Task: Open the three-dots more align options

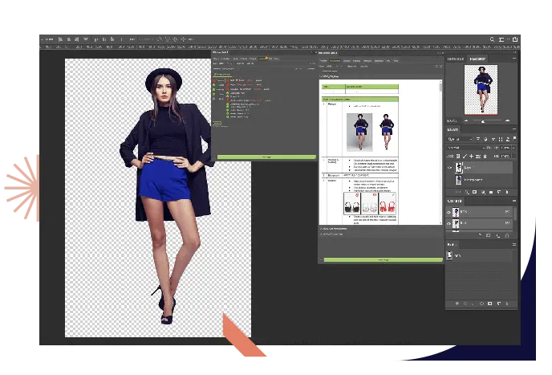Action: click(132, 39)
